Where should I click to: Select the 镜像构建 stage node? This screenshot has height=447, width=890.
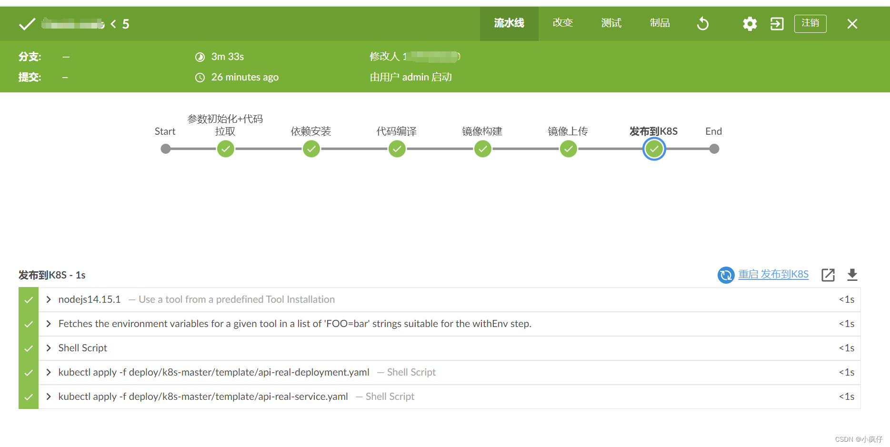(483, 149)
